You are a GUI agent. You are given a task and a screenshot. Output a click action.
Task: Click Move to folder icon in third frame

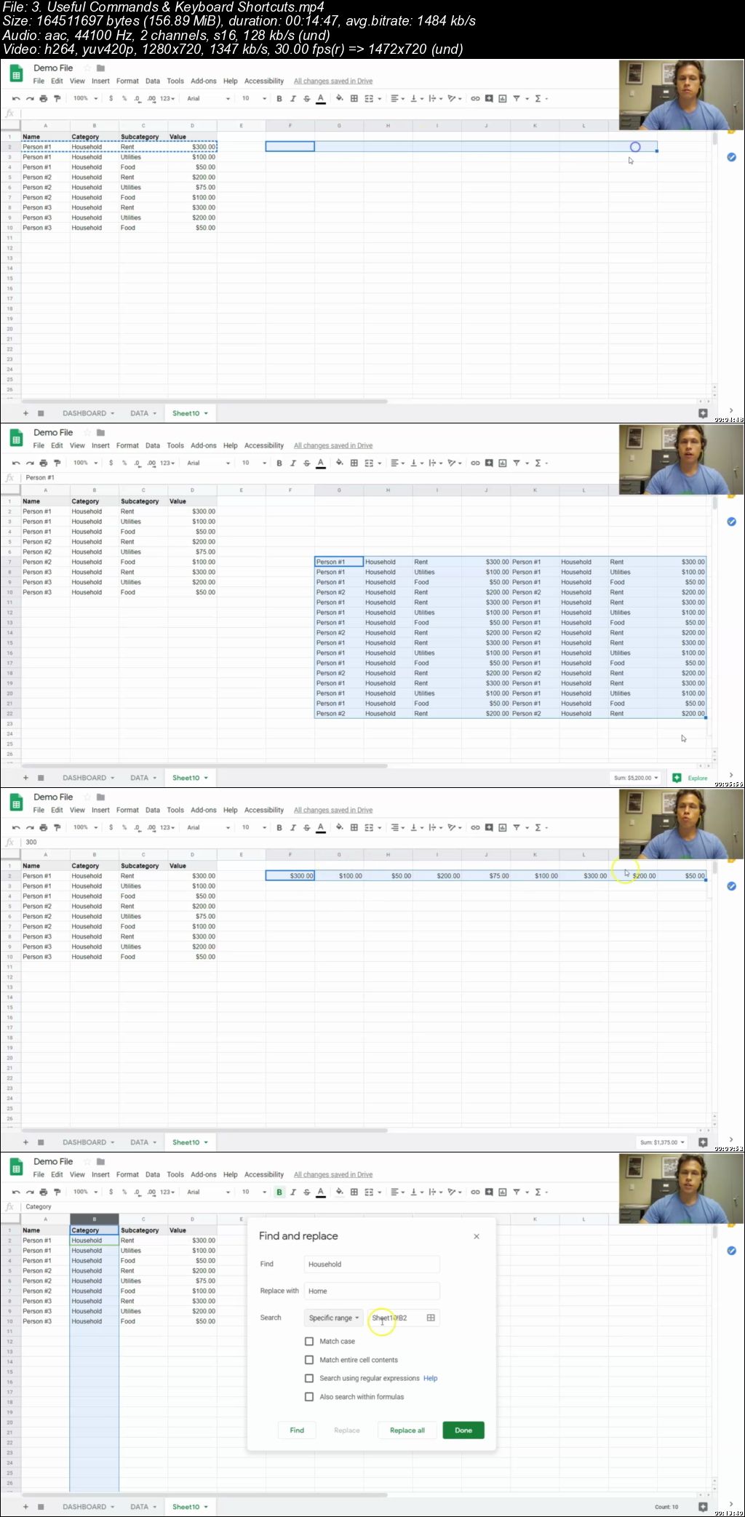[x=101, y=797]
